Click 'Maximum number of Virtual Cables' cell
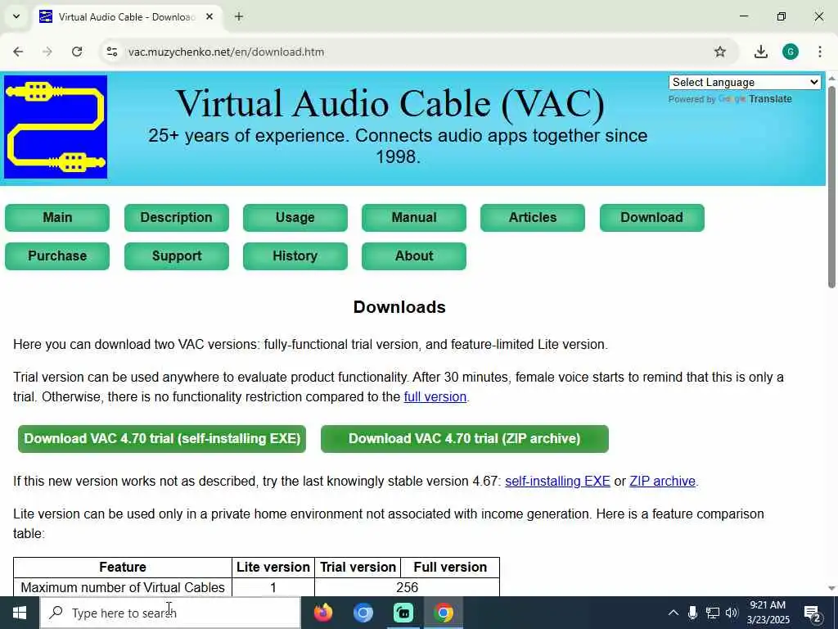 (x=123, y=587)
